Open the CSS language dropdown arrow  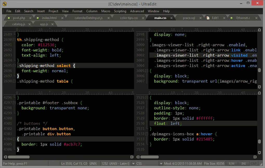click(x=161, y=164)
